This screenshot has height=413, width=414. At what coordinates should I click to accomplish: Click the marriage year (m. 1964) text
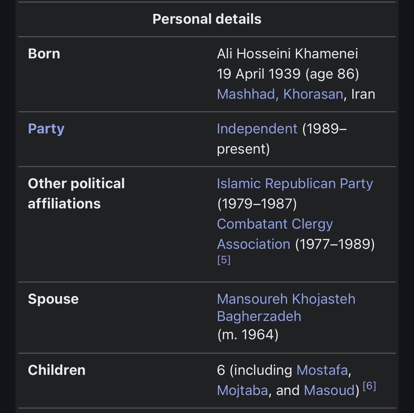tap(247, 334)
